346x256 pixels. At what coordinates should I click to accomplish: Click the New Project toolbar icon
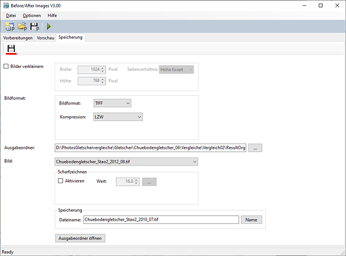10,26
